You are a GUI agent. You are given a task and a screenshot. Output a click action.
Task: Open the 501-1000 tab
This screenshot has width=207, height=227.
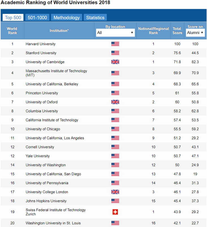pyautogui.click(x=37, y=18)
